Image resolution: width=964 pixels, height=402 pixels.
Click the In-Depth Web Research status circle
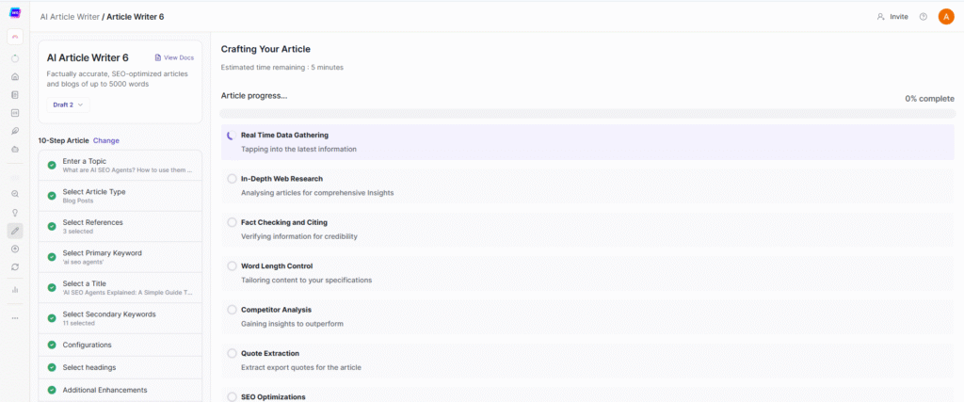click(x=232, y=179)
